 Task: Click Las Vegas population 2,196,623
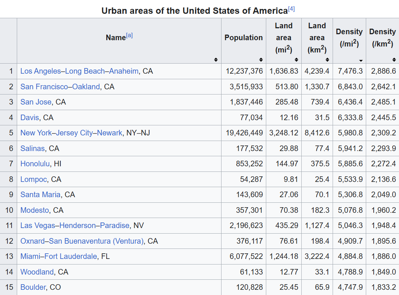pyautogui.click(x=246, y=225)
